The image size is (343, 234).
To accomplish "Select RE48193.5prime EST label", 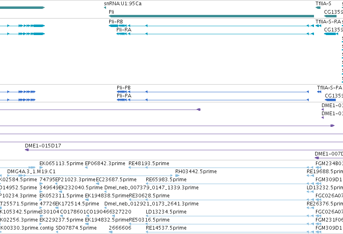I will click(x=149, y=164).
